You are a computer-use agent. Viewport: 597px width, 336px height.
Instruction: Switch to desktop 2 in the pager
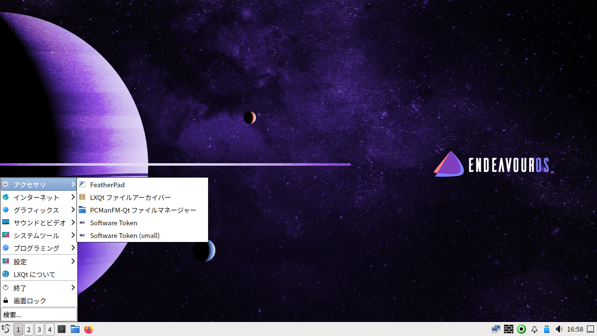(x=29, y=329)
